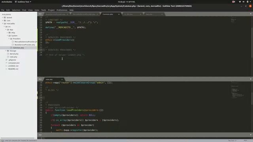Open the Actividades overview

(x=7, y=2)
